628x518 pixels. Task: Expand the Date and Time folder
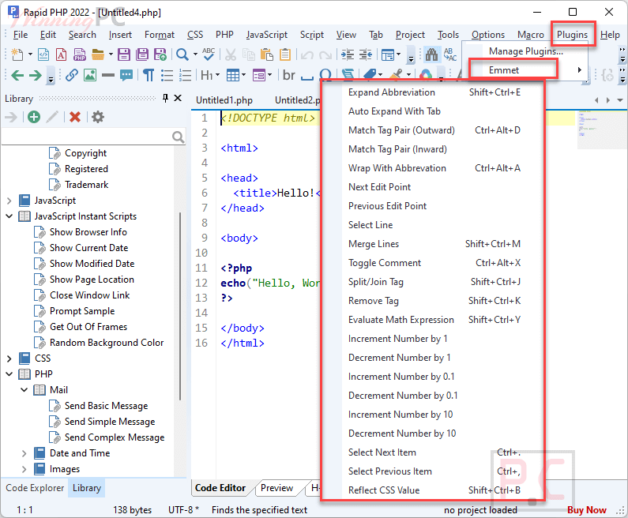24,453
